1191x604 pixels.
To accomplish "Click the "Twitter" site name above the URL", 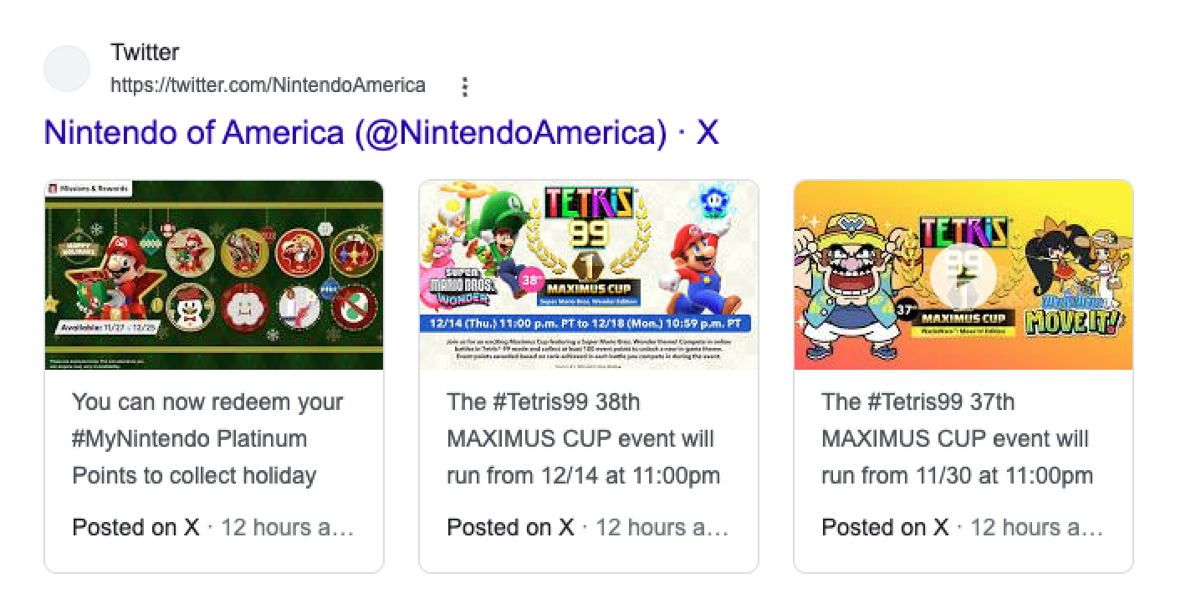I will click(x=145, y=52).
